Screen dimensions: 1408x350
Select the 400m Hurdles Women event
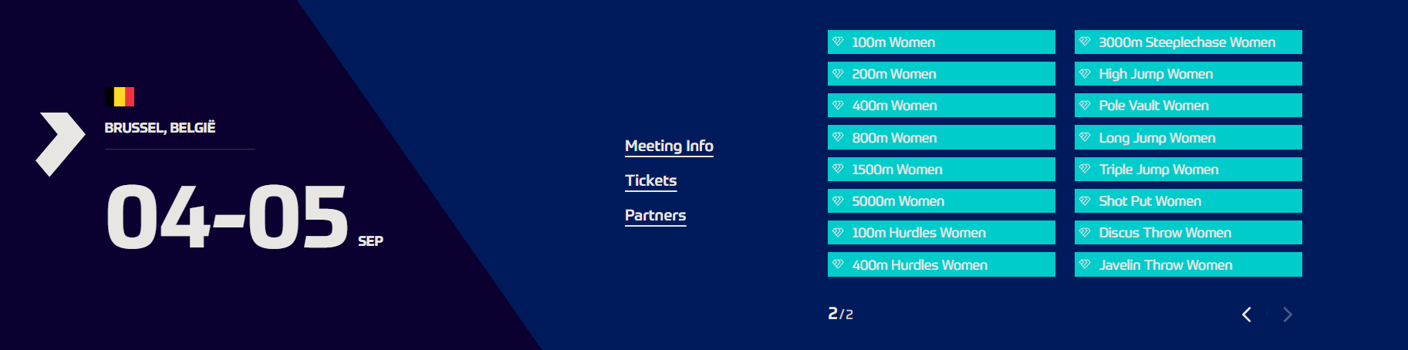[941, 264]
